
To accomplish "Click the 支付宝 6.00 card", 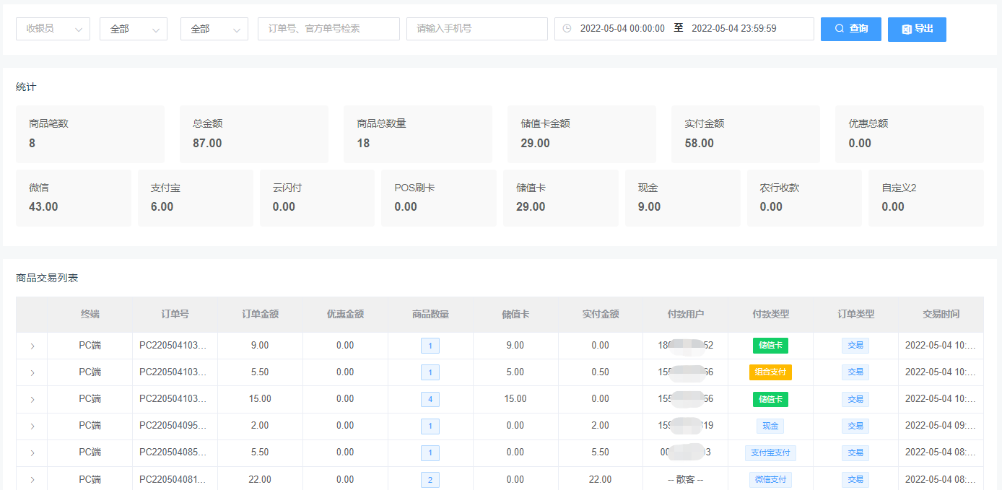I will tap(196, 198).
